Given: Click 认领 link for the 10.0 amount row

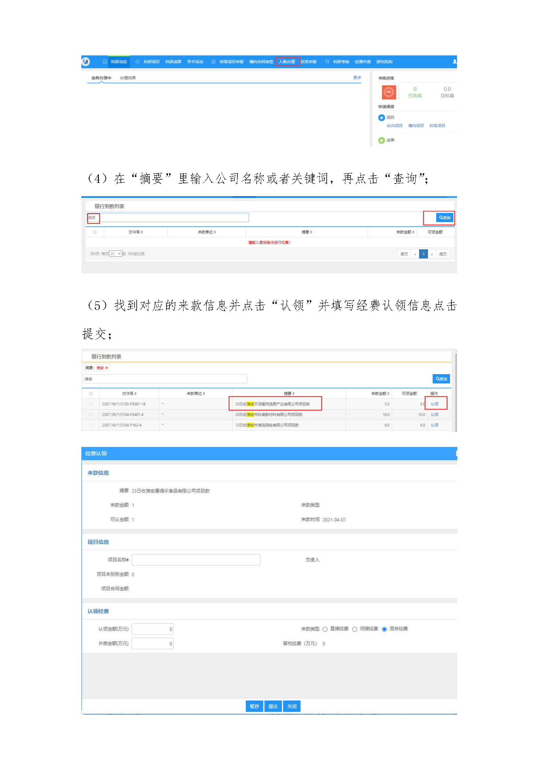Looking at the screenshot, I should coord(434,414).
